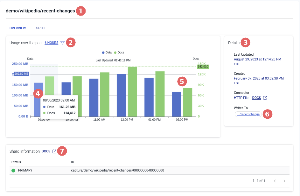The width and height of the screenshot is (300, 196).
Task: Click the 02:00 PM blue Data bar
Action: [177, 104]
